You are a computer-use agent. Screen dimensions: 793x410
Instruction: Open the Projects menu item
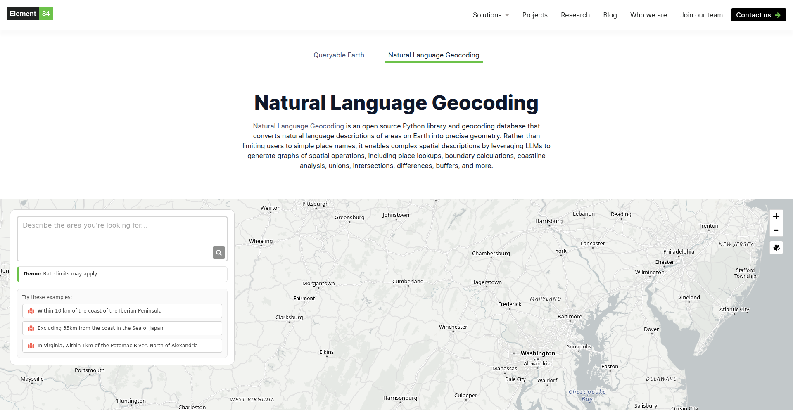[535, 15]
